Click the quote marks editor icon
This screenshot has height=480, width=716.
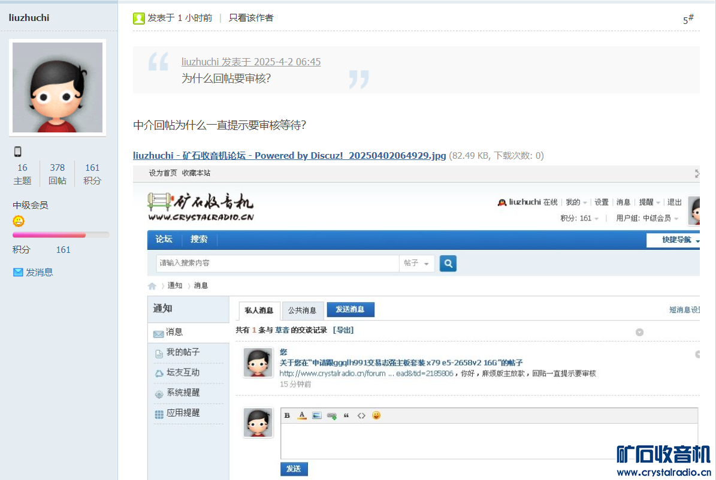coord(346,416)
